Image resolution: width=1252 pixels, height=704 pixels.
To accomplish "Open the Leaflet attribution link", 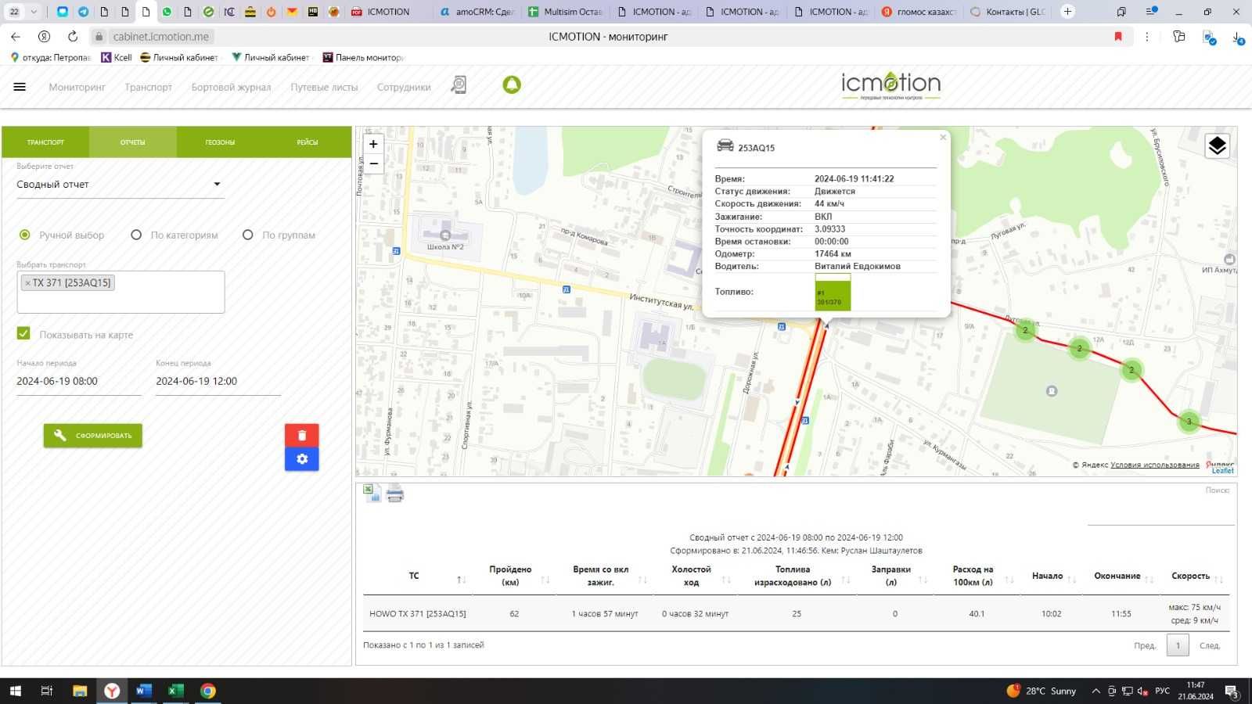I will pos(1222,471).
